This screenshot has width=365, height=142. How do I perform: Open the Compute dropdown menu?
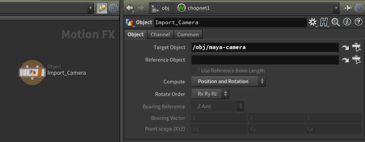[228, 81]
